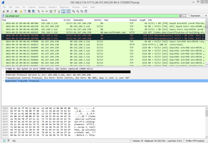Expand Transmission Control Protocol details
Screen dimensions: 208x143
(3, 78)
